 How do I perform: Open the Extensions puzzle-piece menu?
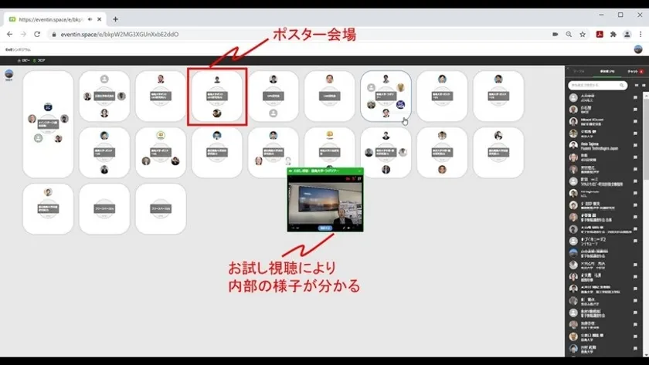(x=613, y=34)
